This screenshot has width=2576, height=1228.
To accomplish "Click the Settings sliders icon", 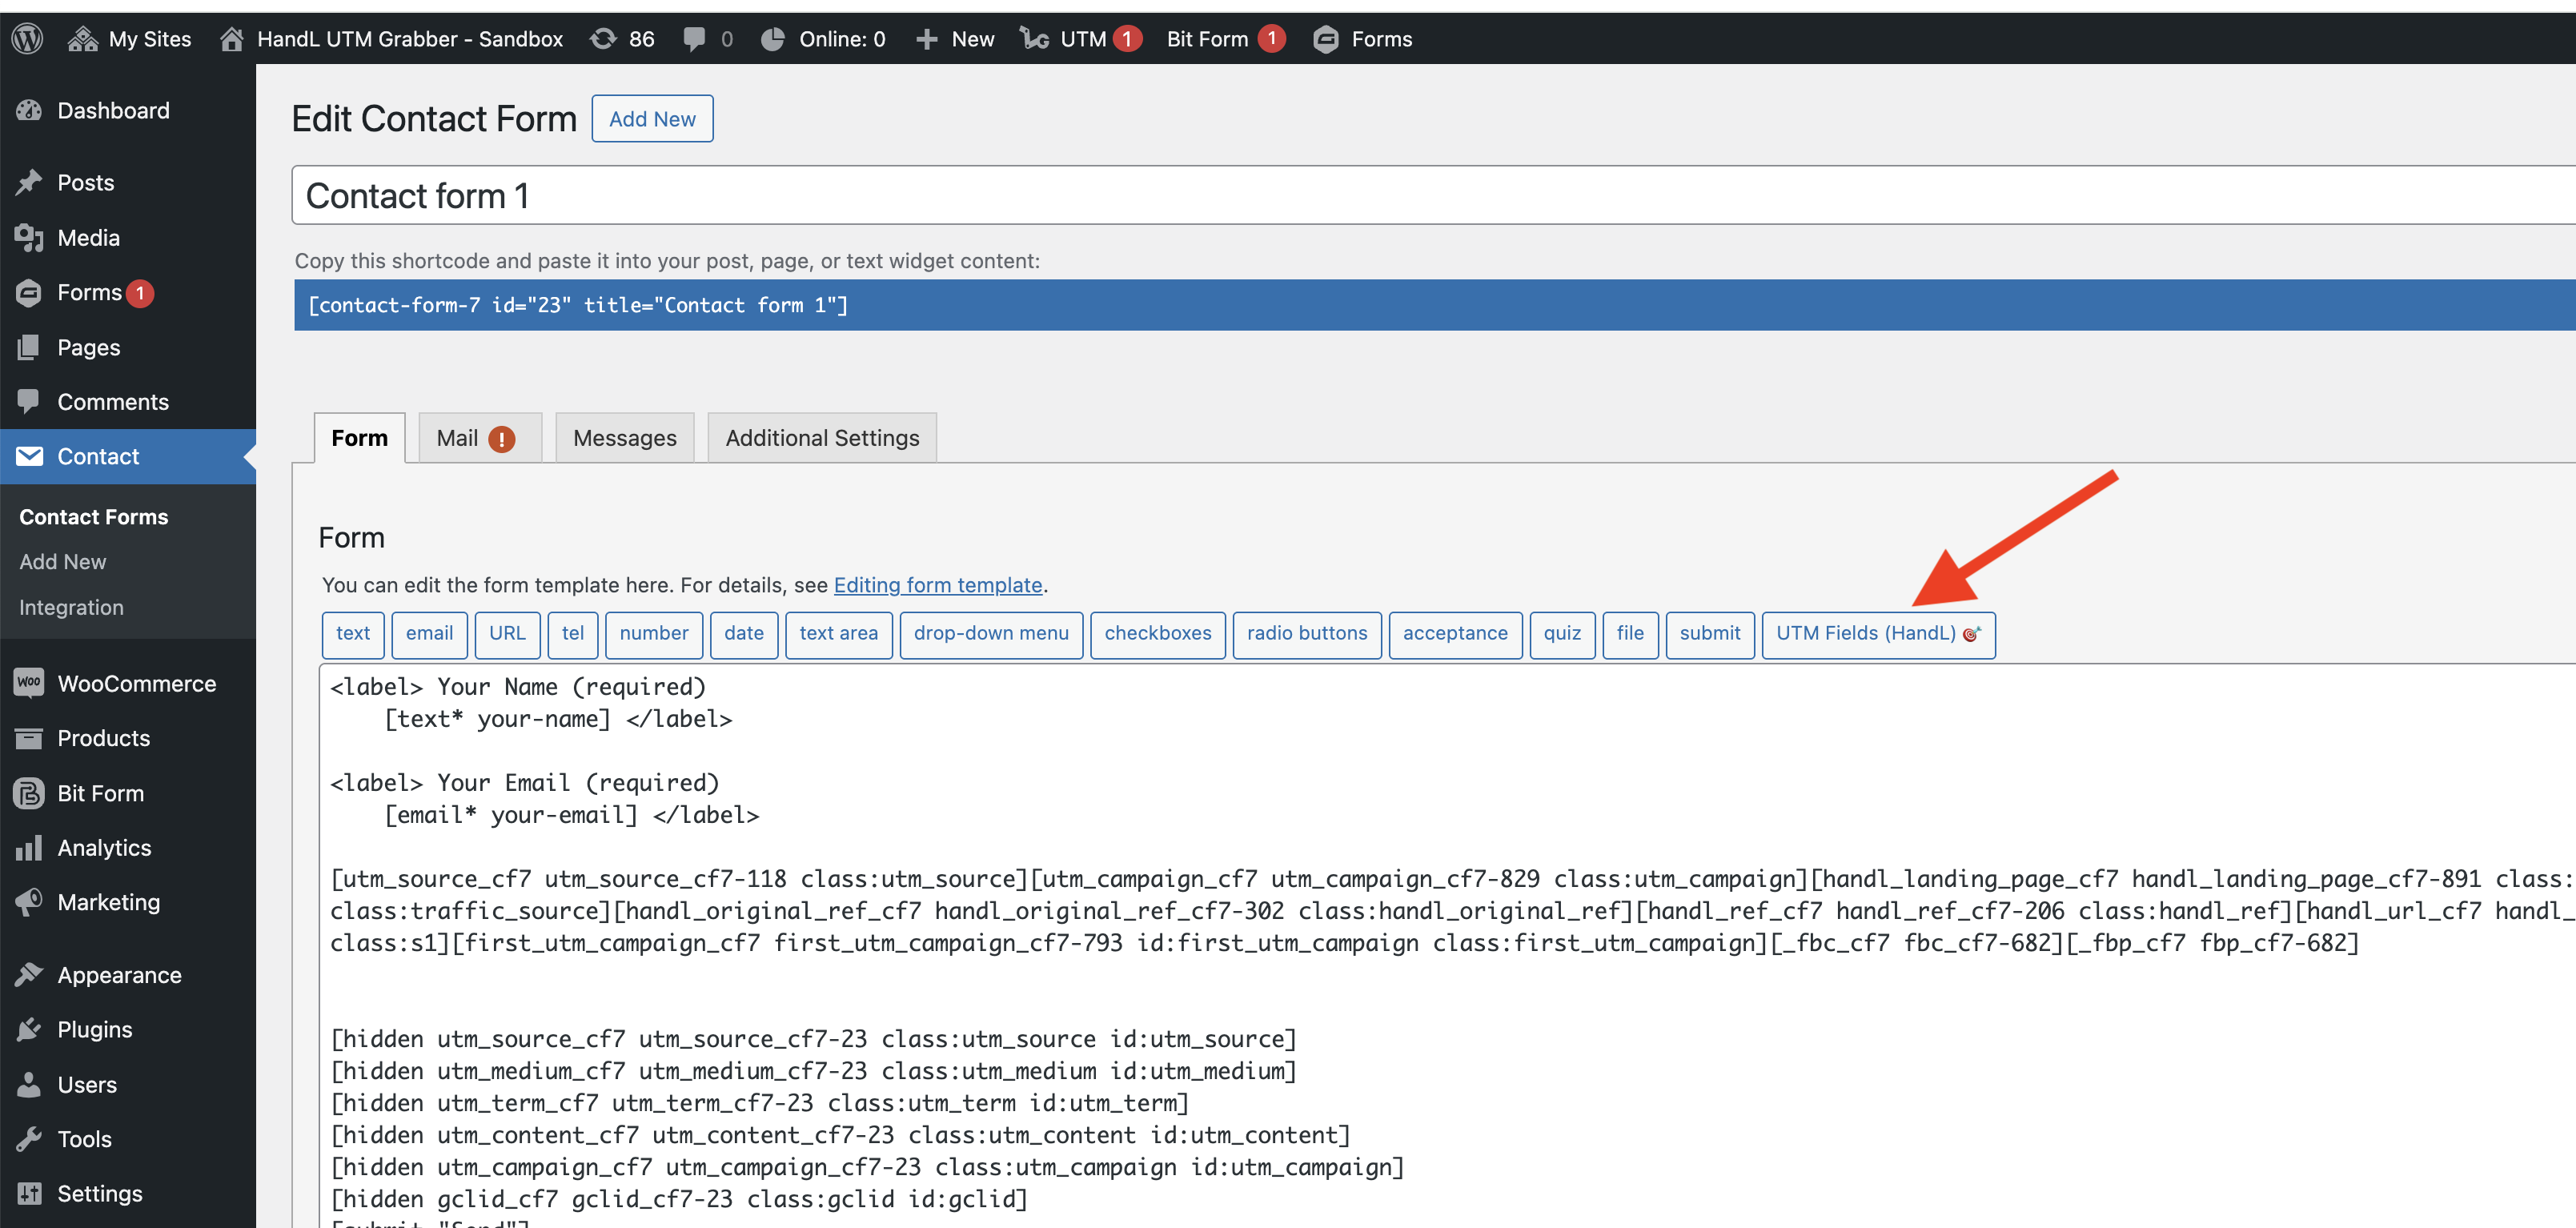I will point(29,1193).
